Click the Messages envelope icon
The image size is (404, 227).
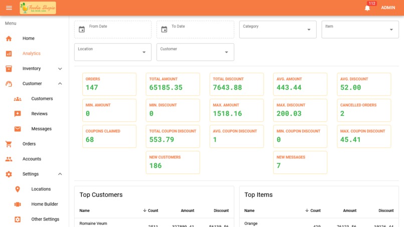[18, 129]
